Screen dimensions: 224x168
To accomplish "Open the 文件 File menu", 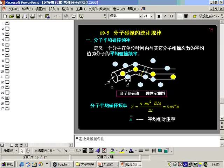I will (14, 9).
